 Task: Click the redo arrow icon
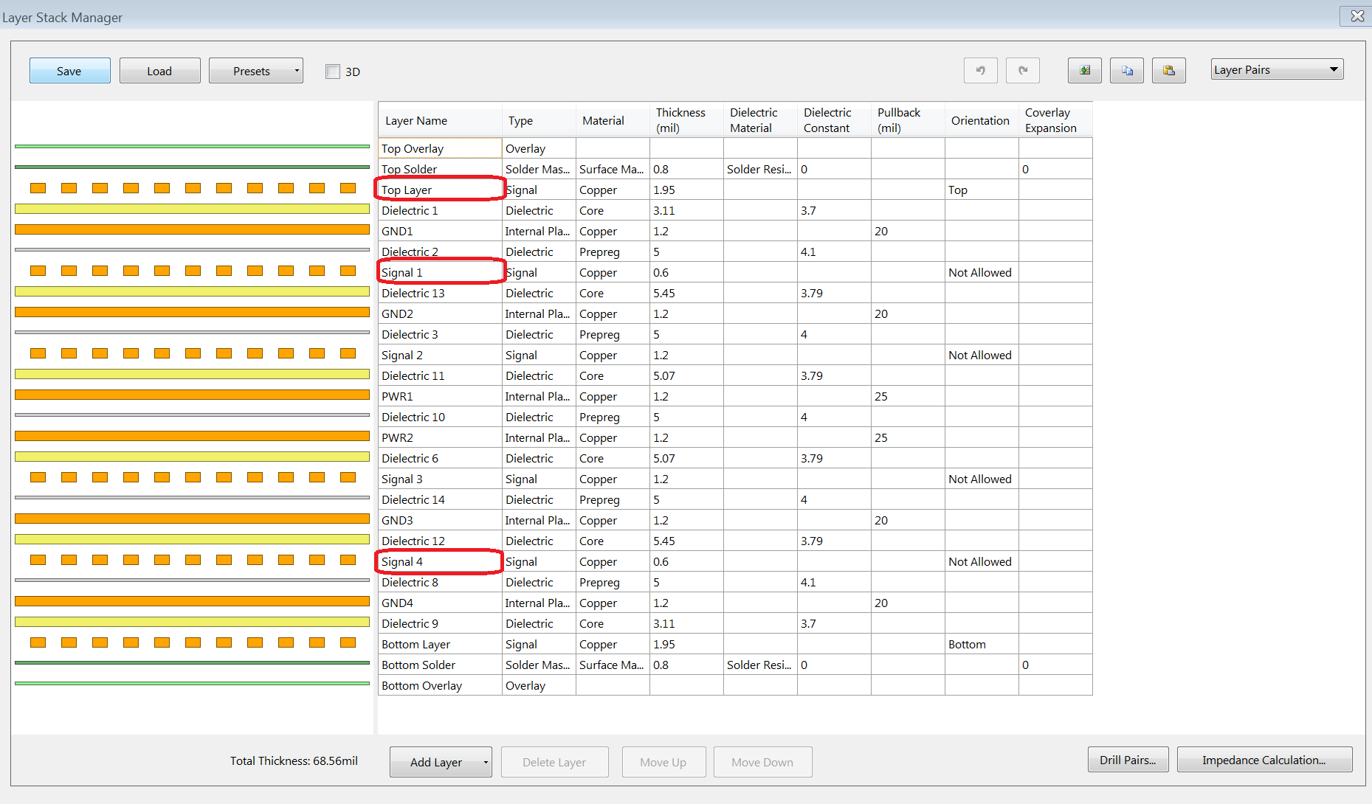click(1022, 71)
